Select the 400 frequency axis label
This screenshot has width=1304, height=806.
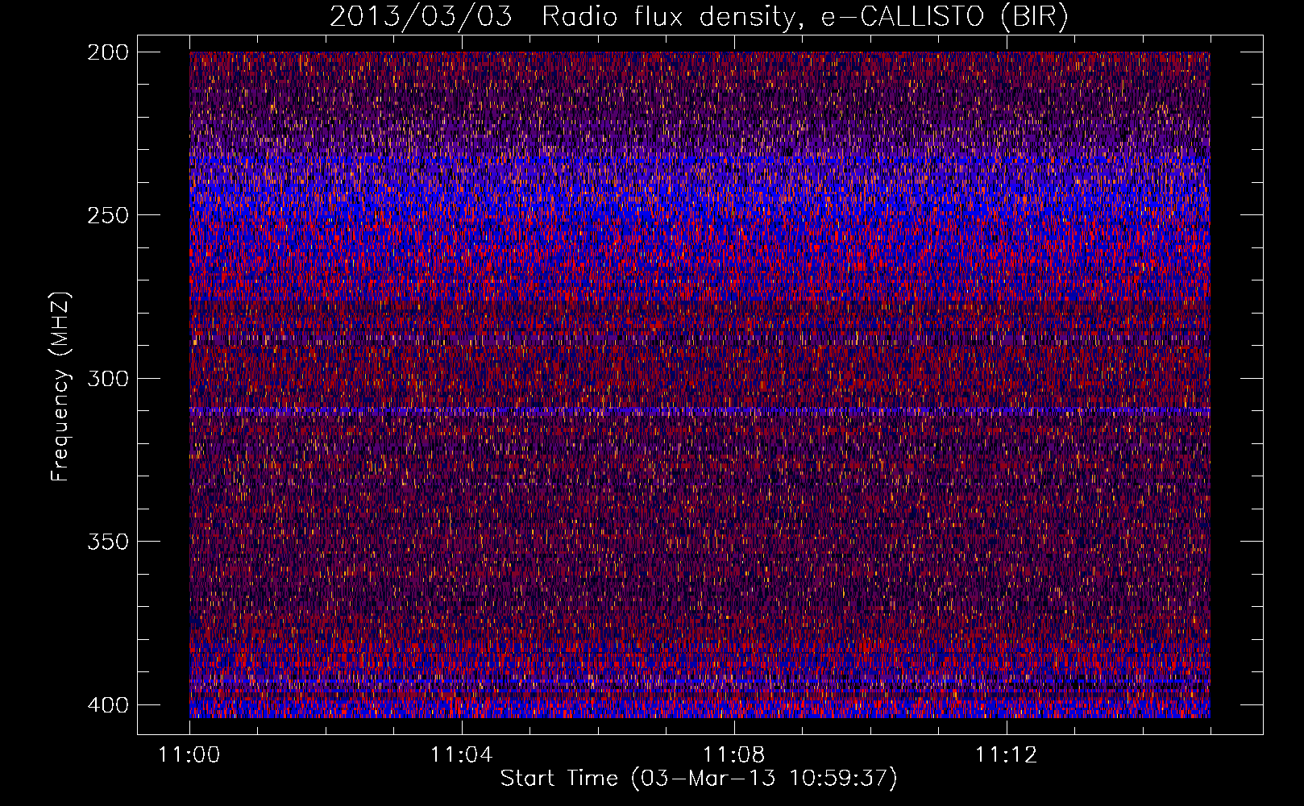(108, 704)
